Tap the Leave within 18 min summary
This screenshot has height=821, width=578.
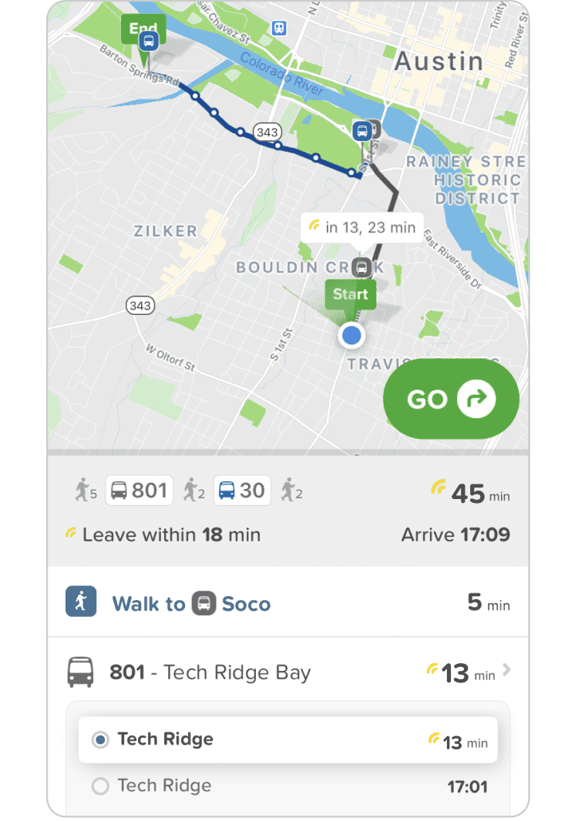(163, 535)
